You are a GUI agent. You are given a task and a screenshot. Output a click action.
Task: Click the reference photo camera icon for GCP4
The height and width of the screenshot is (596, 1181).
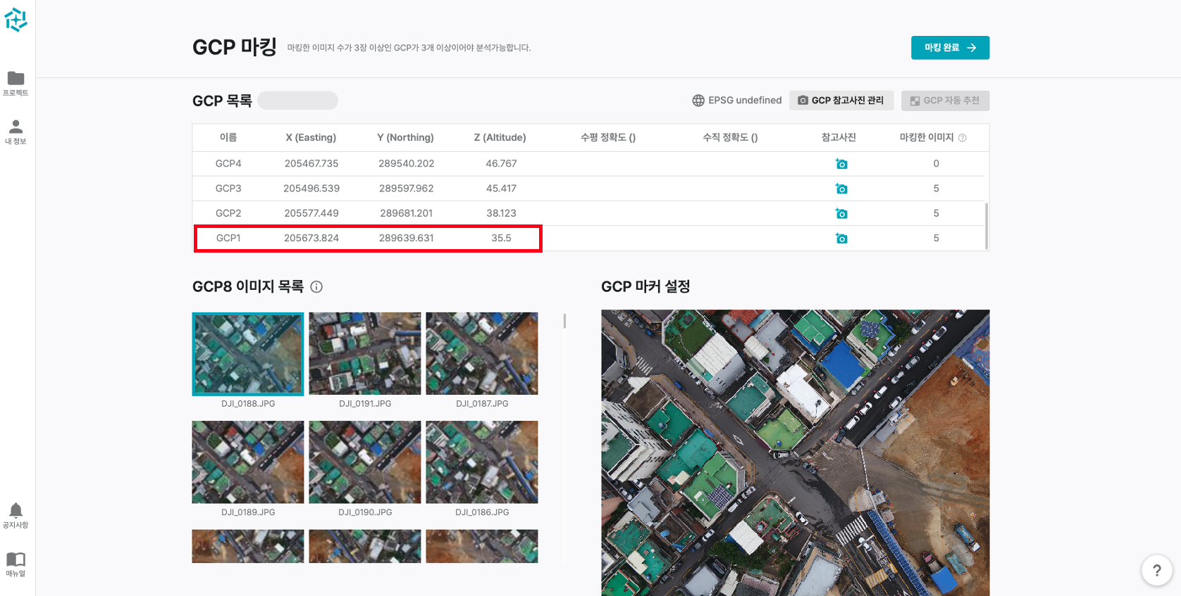pyautogui.click(x=841, y=164)
